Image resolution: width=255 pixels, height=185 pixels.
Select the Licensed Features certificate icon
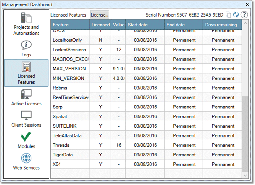[x=26, y=67]
